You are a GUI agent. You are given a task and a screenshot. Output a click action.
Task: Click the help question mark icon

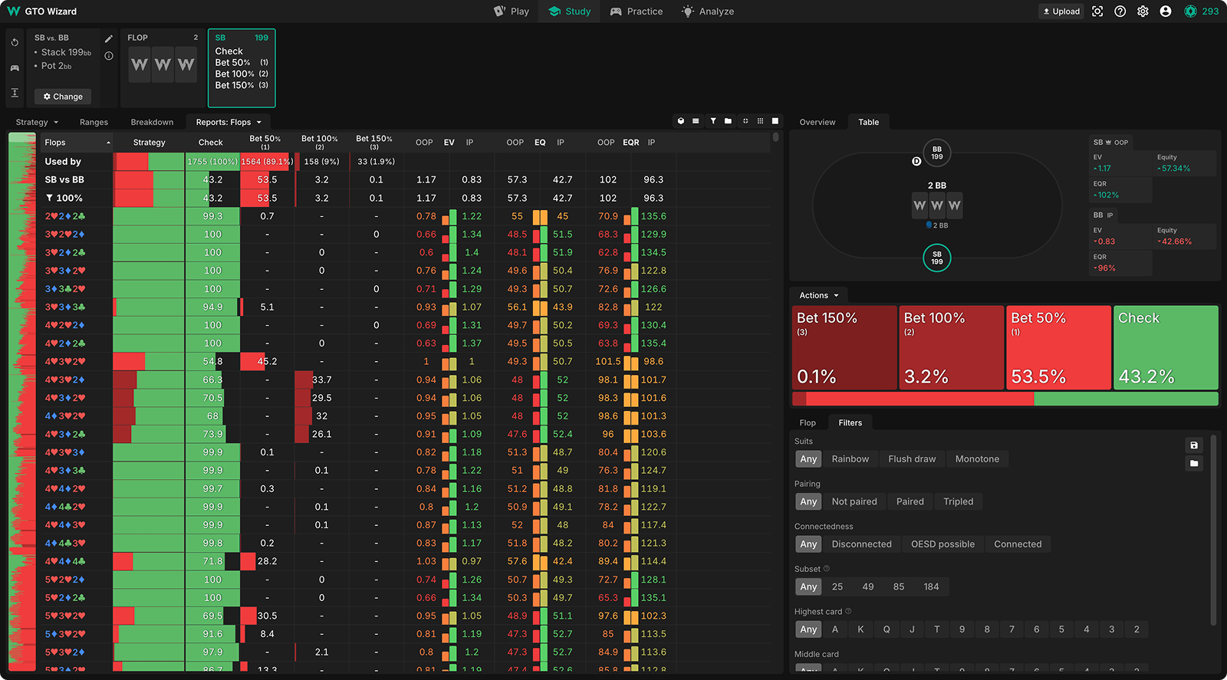pyautogui.click(x=1120, y=11)
